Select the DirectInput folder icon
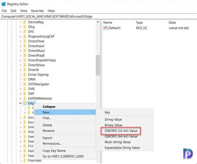197x164 pixels. pyautogui.click(x=25, y=46)
